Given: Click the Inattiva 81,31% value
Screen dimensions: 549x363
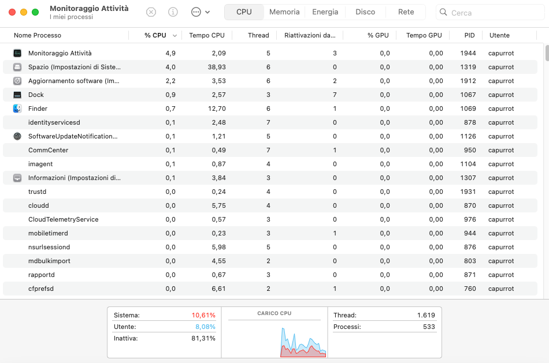Looking at the screenshot, I should 203,338.
